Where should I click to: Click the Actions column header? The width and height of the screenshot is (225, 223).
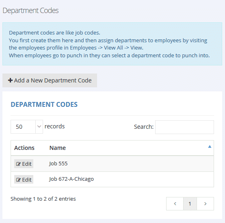tap(24, 148)
